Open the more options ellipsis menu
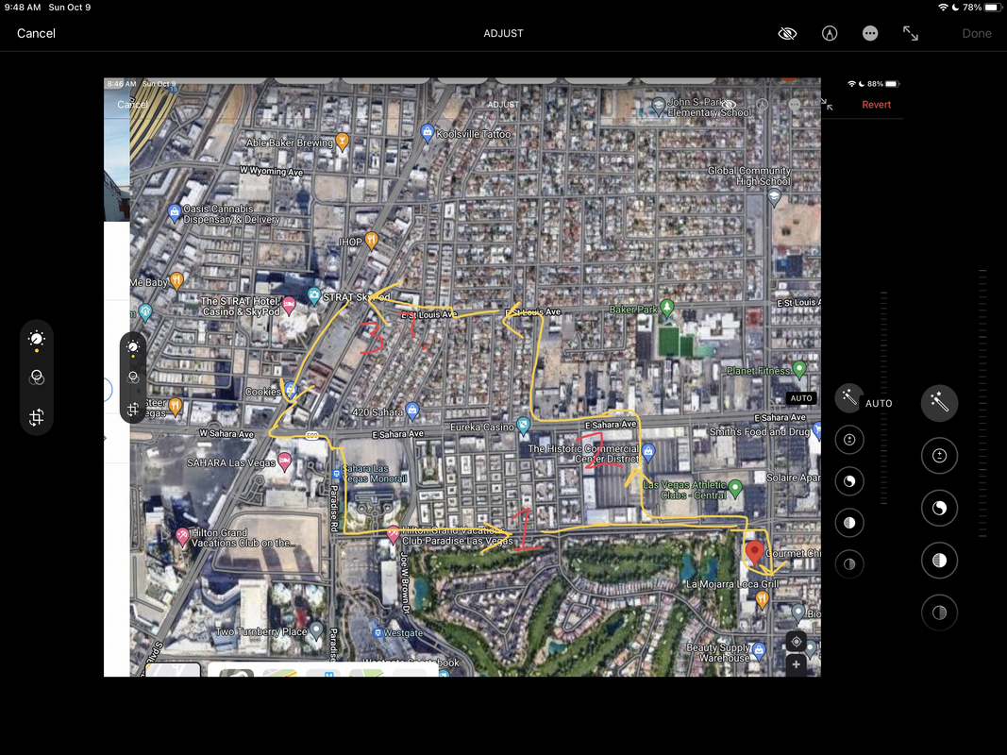 point(870,33)
